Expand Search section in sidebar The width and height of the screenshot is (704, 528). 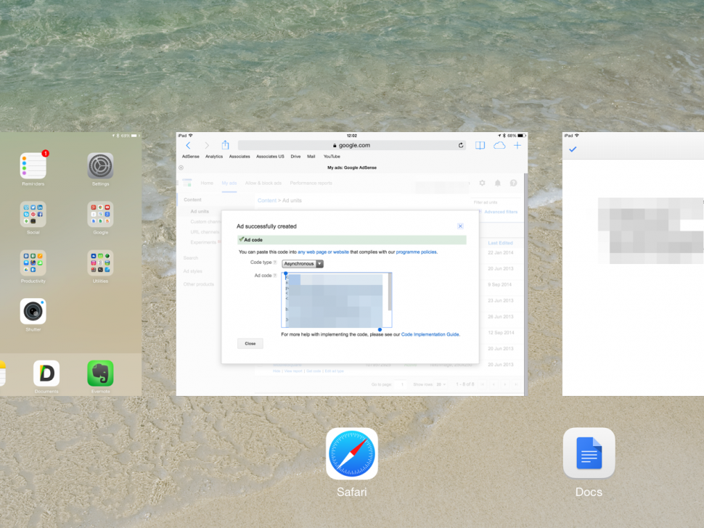click(190, 258)
